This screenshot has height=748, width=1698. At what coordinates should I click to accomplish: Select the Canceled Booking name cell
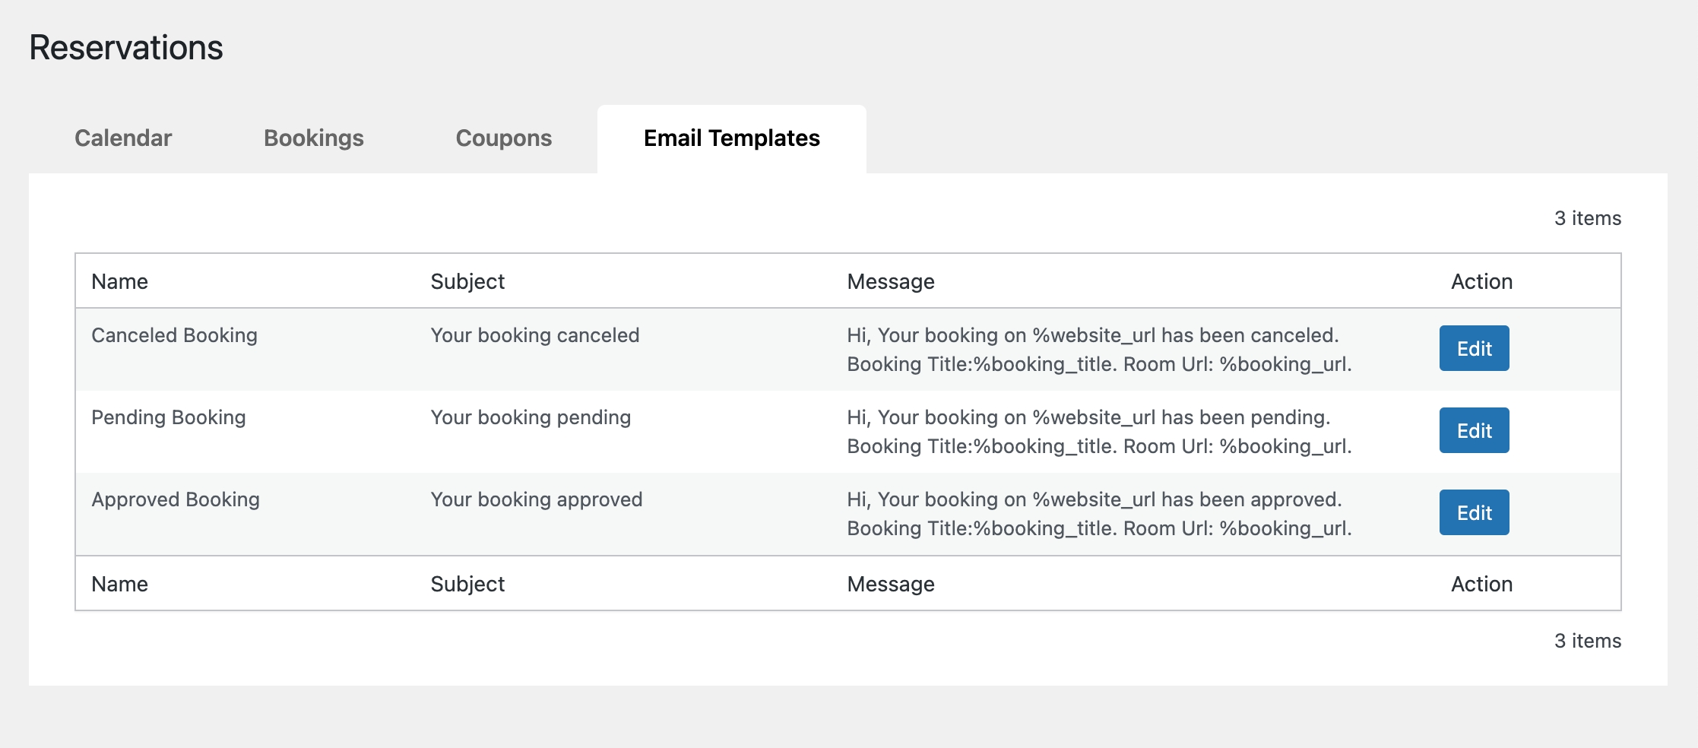174,335
